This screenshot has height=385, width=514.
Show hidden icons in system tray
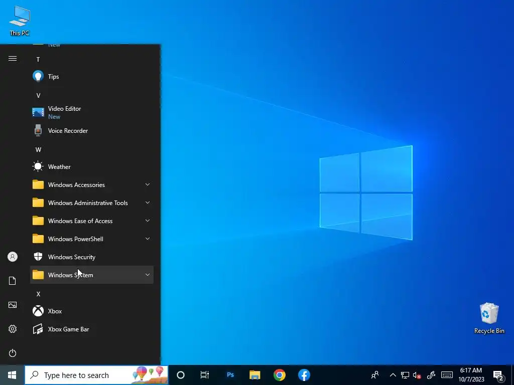click(393, 375)
